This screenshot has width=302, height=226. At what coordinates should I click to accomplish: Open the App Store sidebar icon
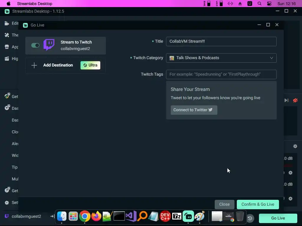click(7, 47)
